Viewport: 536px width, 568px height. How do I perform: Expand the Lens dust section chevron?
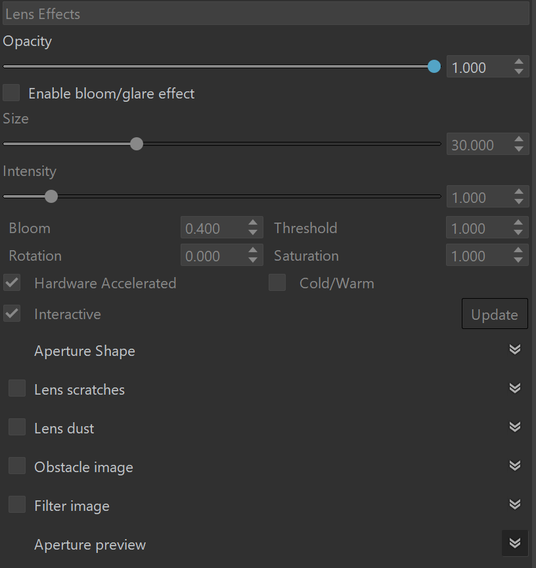tap(514, 427)
